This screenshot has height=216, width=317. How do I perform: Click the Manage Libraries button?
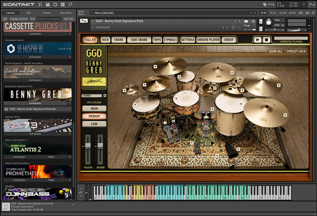pyautogui.click(x=19, y=18)
